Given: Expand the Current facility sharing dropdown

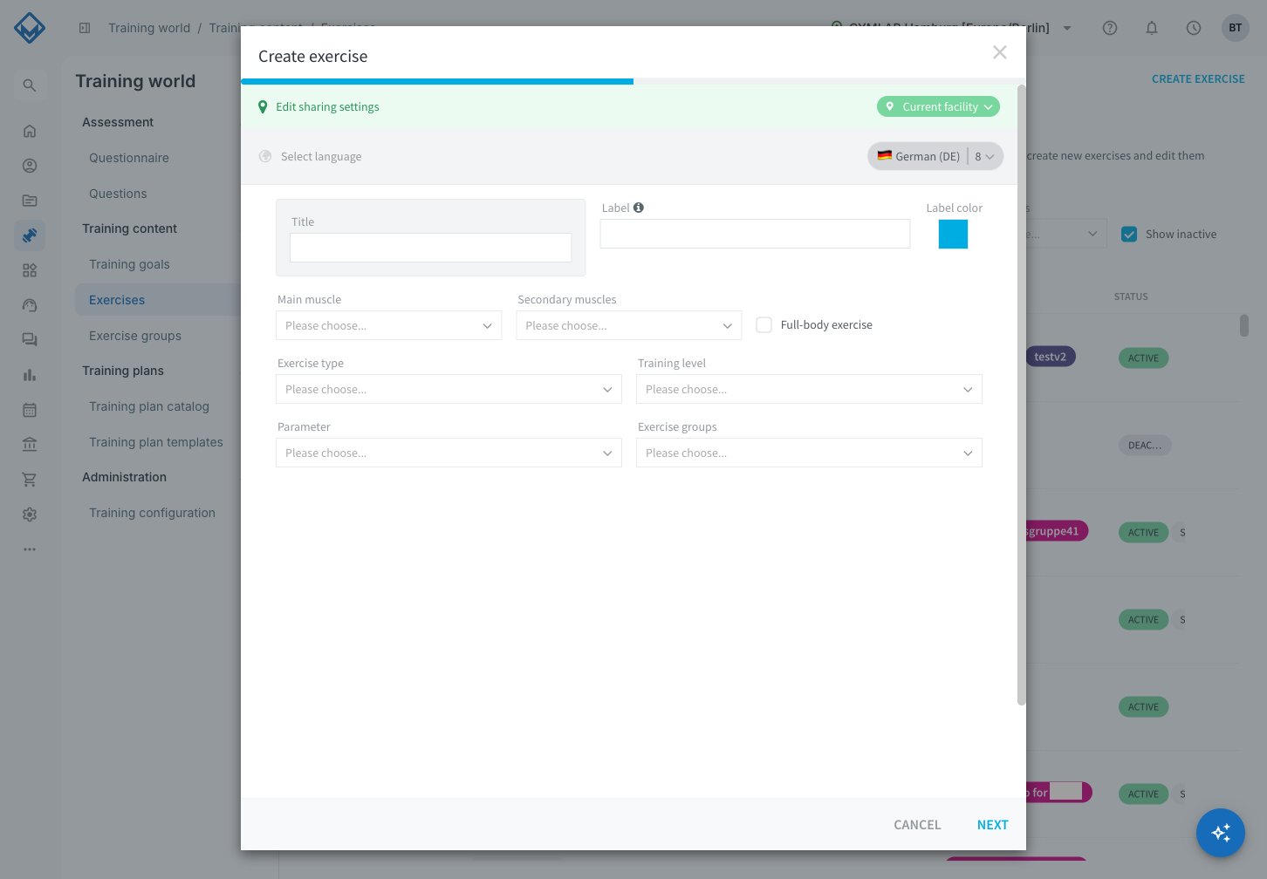Looking at the screenshot, I should coord(938,106).
